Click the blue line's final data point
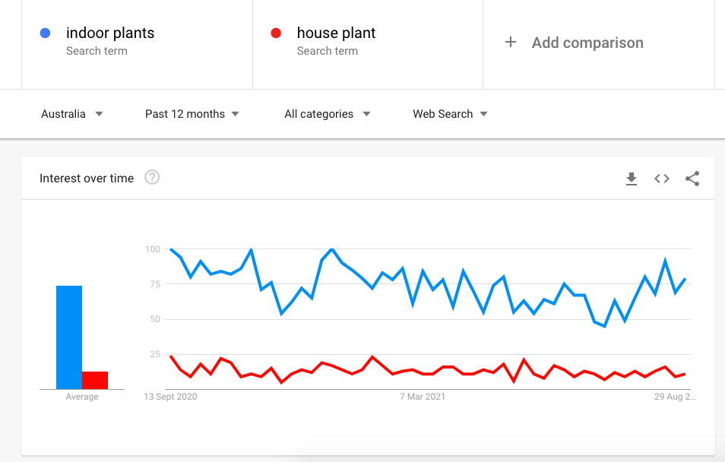725x462 pixels. coord(685,279)
